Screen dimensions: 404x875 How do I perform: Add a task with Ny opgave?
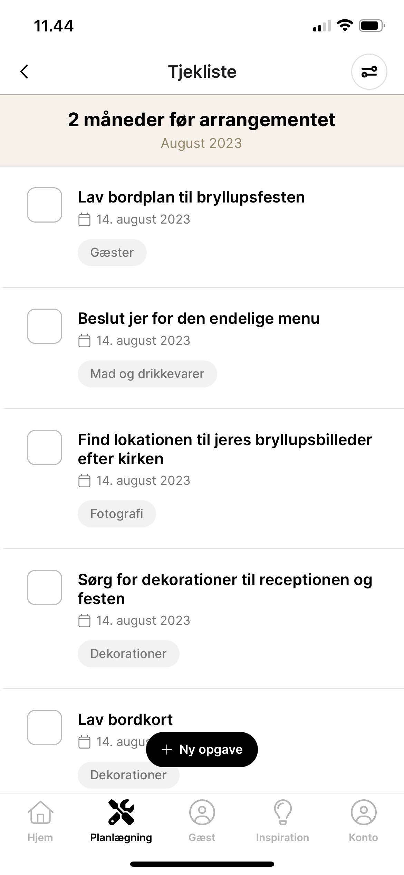click(202, 750)
